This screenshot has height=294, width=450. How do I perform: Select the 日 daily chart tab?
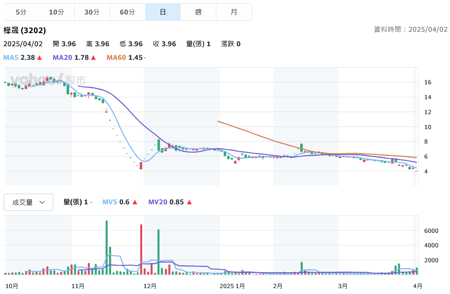click(163, 12)
